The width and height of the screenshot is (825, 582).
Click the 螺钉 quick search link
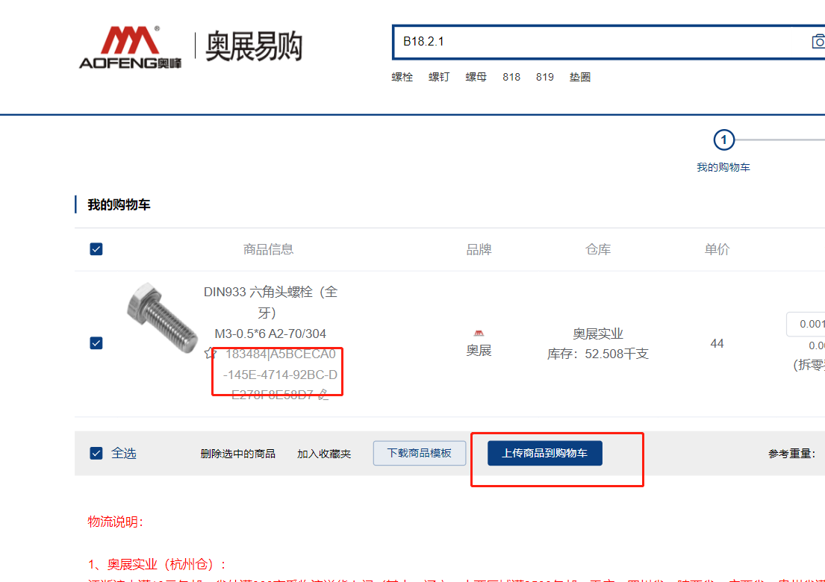click(439, 78)
